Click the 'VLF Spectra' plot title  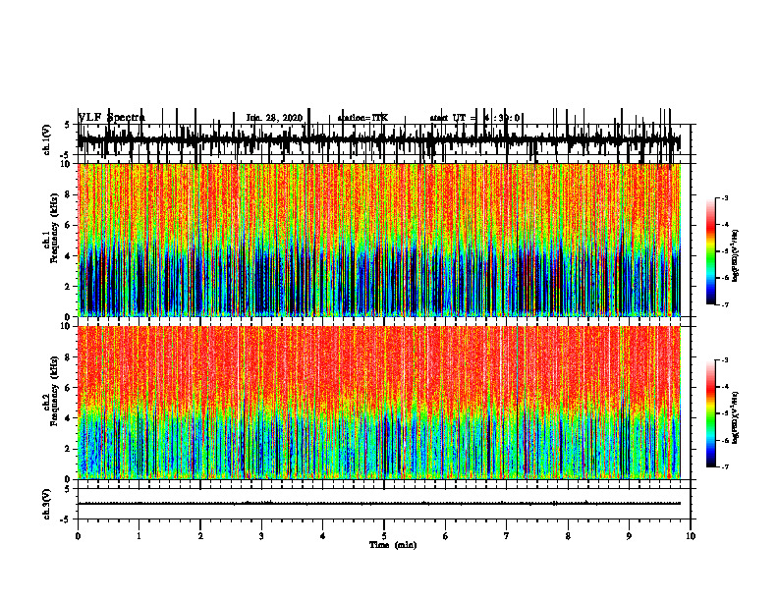point(112,118)
